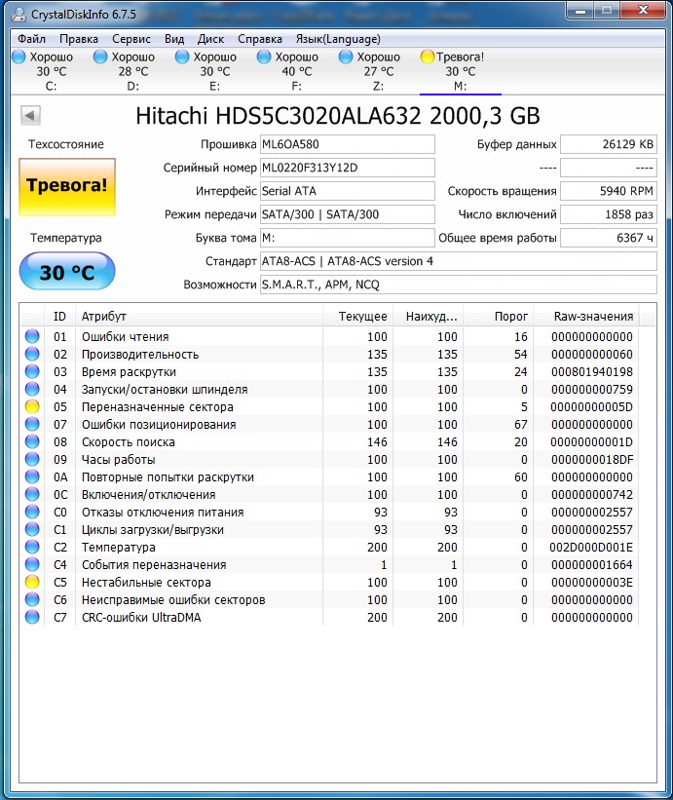673x800 pixels.
Task: Click status orb for 08 Скорость поиска
Action: [32, 441]
